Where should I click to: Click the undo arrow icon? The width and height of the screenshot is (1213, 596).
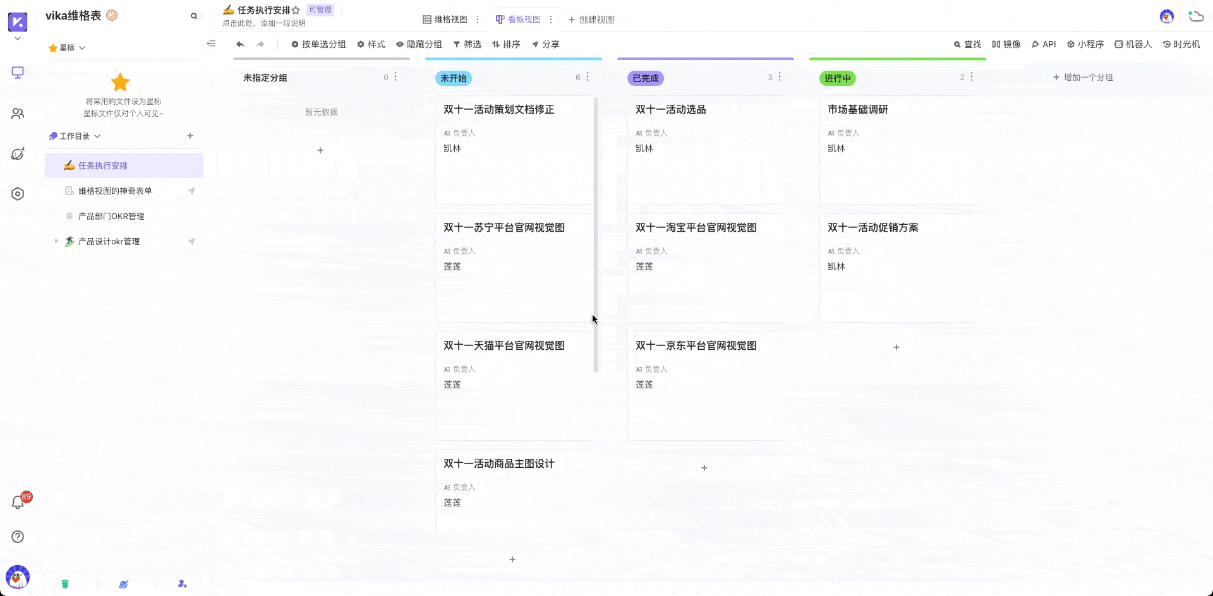click(240, 44)
